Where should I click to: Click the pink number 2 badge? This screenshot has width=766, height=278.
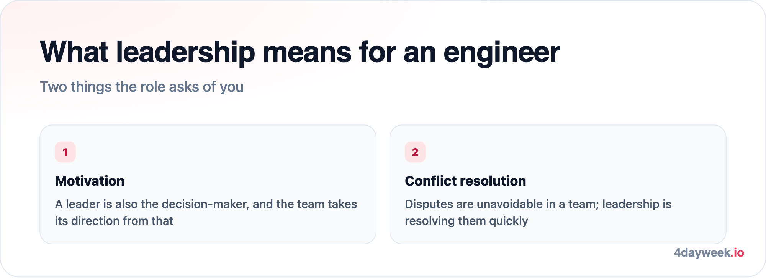tap(415, 152)
